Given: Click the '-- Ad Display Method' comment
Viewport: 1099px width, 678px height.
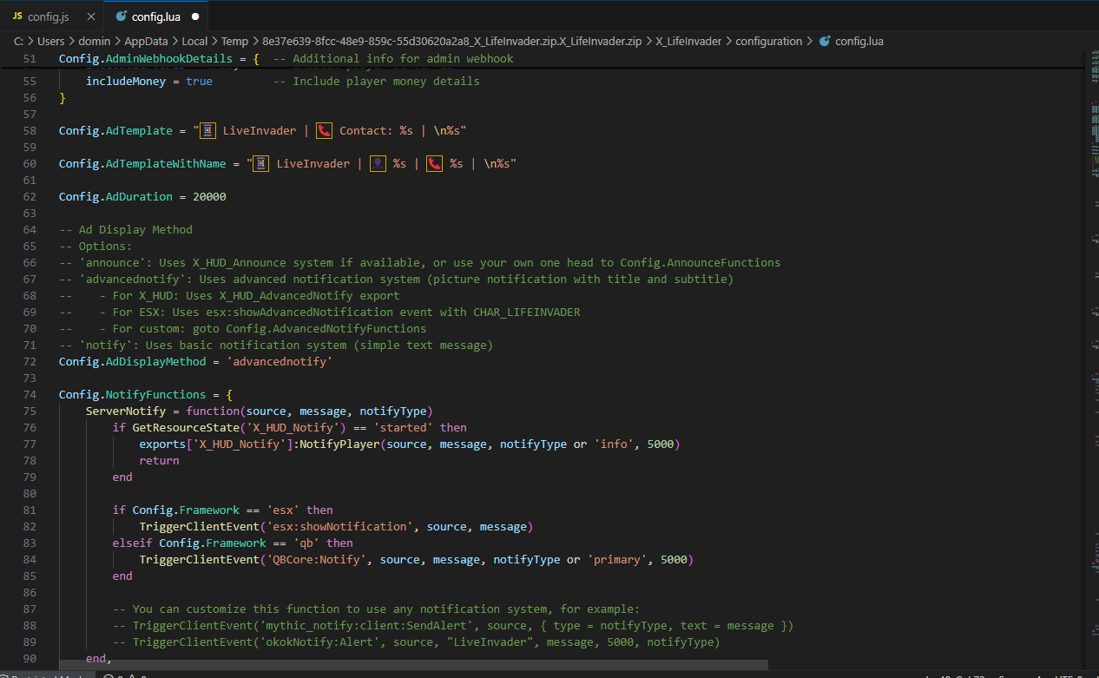Looking at the screenshot, I should 126,230.
